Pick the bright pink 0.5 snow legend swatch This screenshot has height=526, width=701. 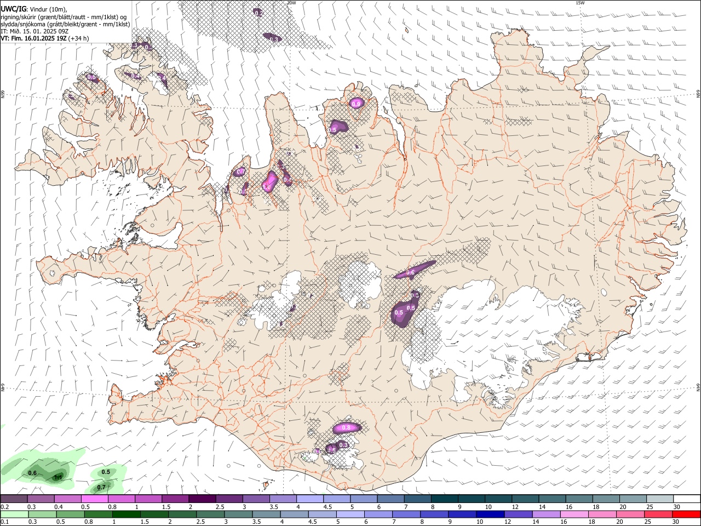(94, 499)
